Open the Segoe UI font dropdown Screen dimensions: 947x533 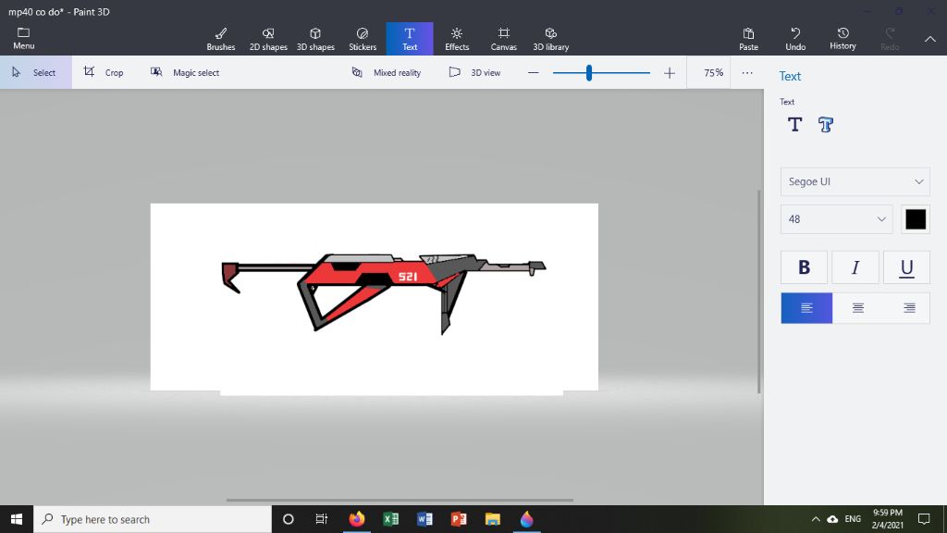855,181
